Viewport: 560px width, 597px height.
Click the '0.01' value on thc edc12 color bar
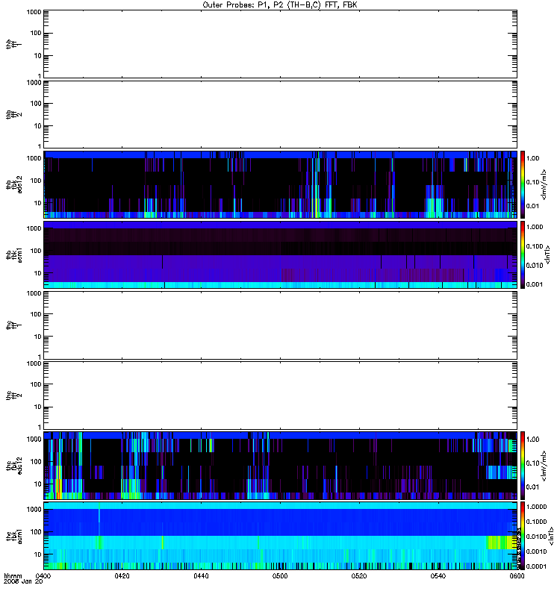[x=532, y=487]
